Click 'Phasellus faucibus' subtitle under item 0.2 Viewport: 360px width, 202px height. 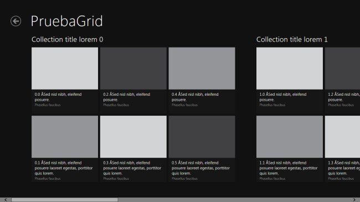[116, 105]
